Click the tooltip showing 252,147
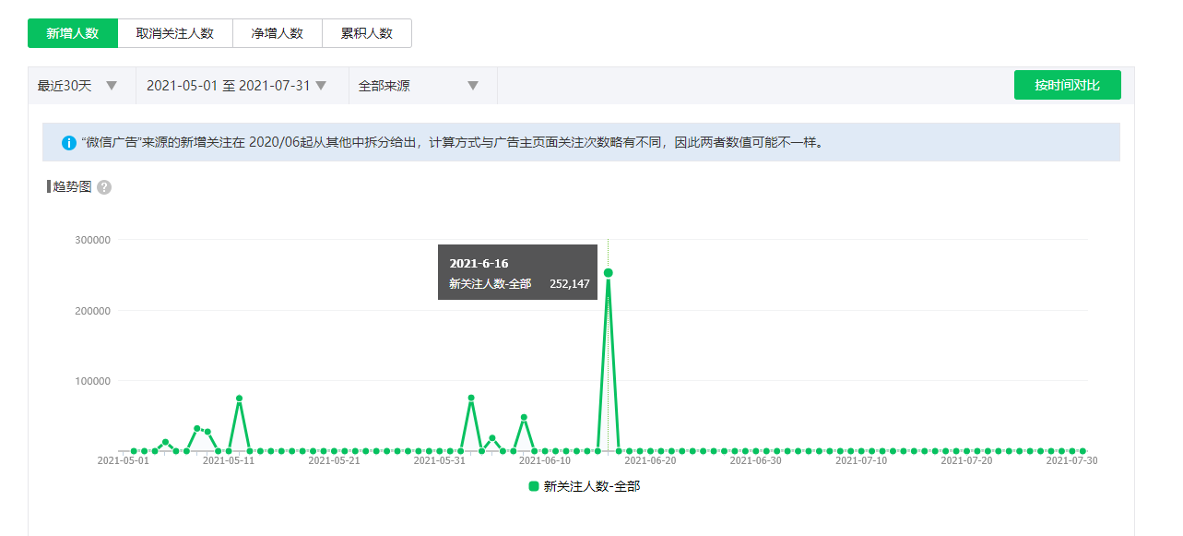1183x536 pixels. click(517, 273)
